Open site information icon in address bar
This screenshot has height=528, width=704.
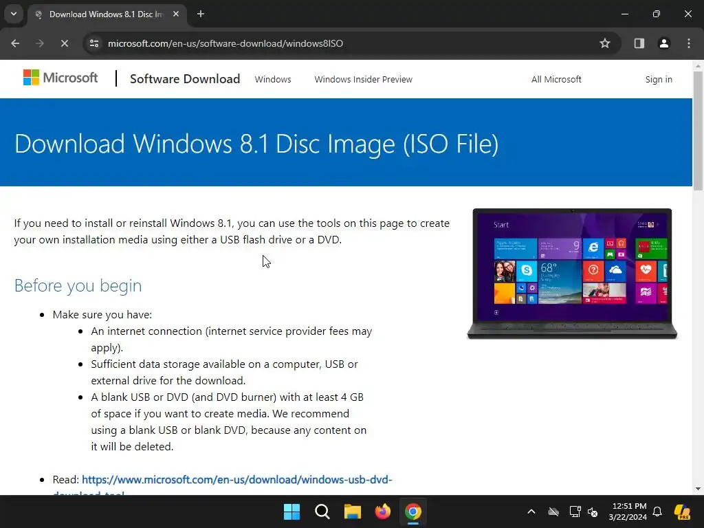point(94,43)
